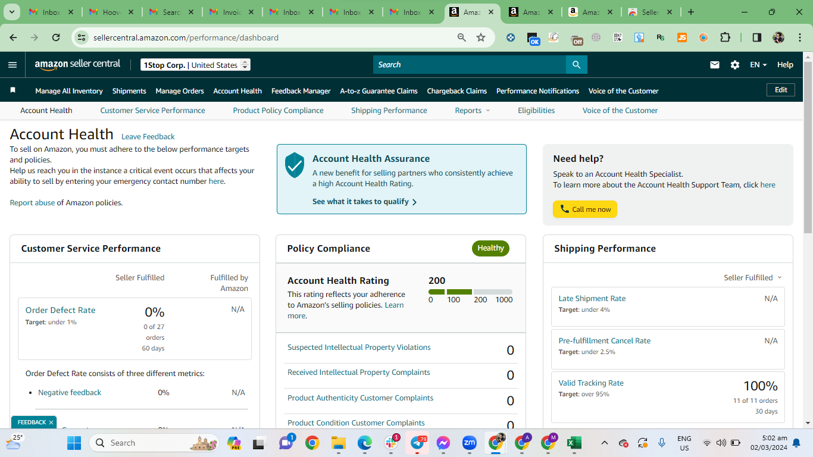View site information icon in address bar
813x457 pixels.
[82, 37]
